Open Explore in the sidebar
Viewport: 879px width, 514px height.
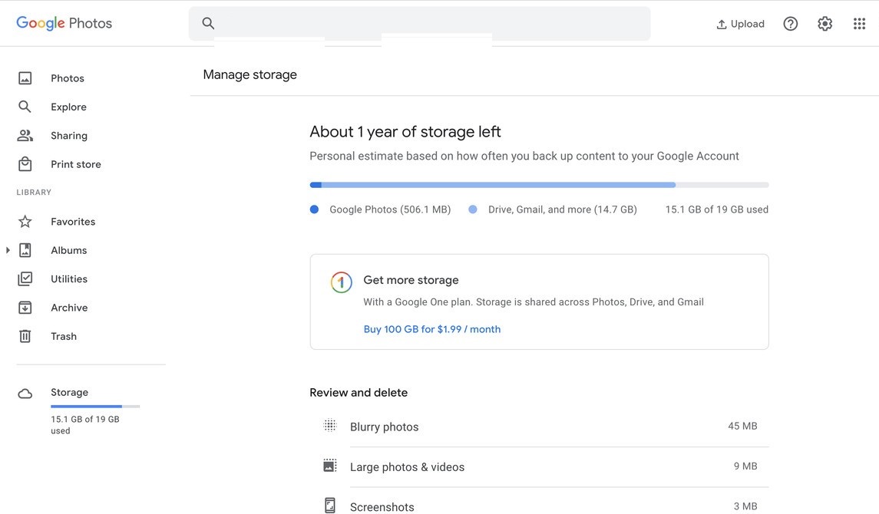[x=68, y=107]
